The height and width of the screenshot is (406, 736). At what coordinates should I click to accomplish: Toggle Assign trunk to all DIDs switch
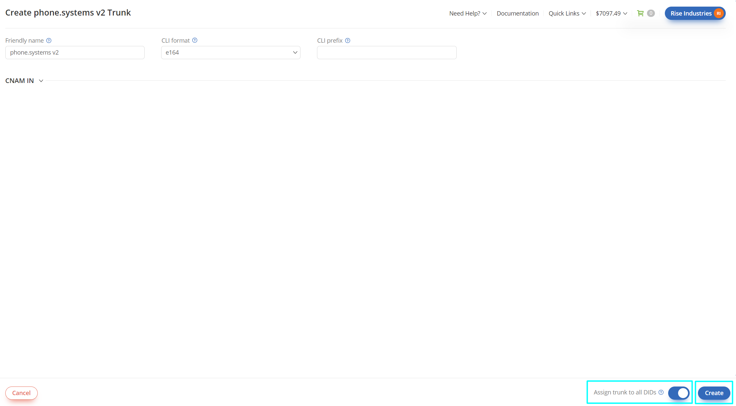[679, 393]
